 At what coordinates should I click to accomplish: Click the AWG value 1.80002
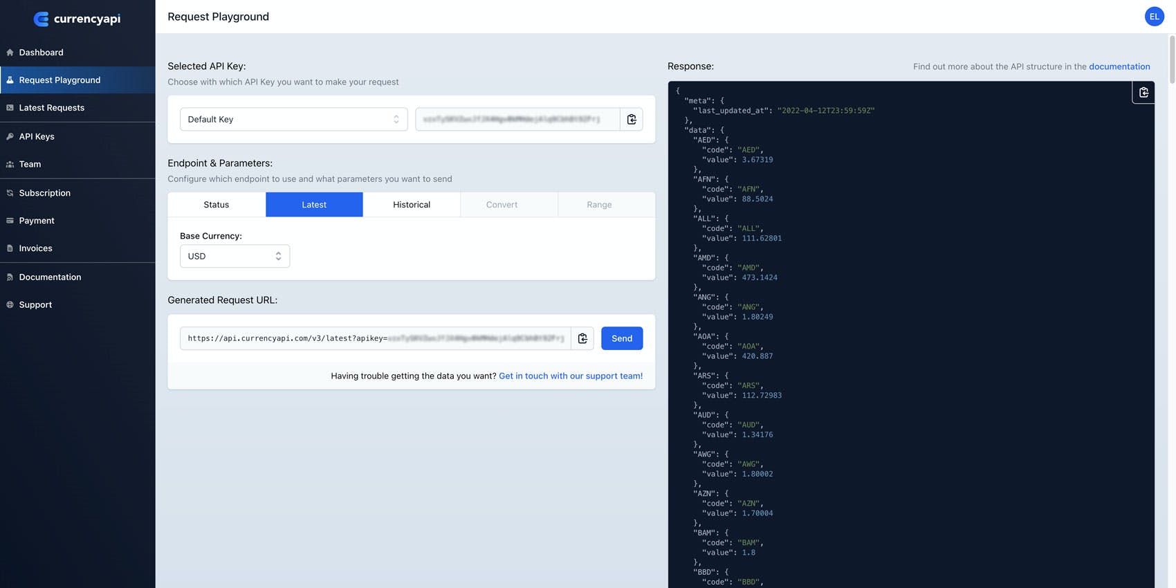tap(757, 475)
